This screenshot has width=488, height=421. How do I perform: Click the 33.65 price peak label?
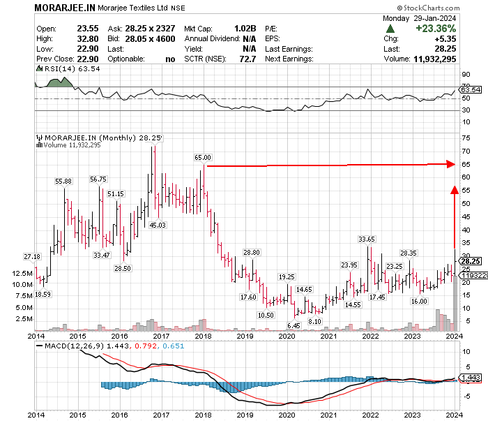coord(367,239)
